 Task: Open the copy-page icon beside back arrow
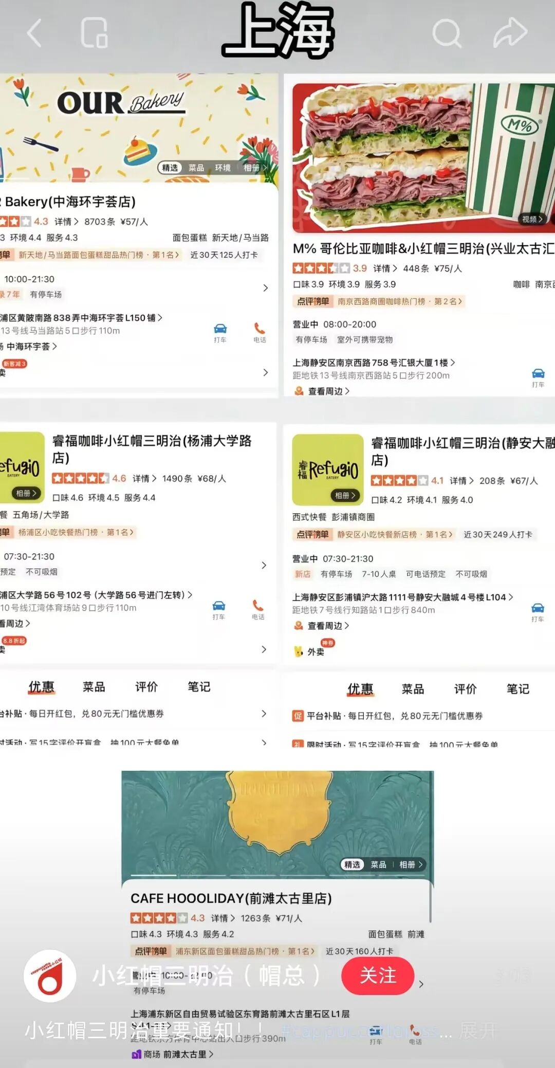[95, 33]
